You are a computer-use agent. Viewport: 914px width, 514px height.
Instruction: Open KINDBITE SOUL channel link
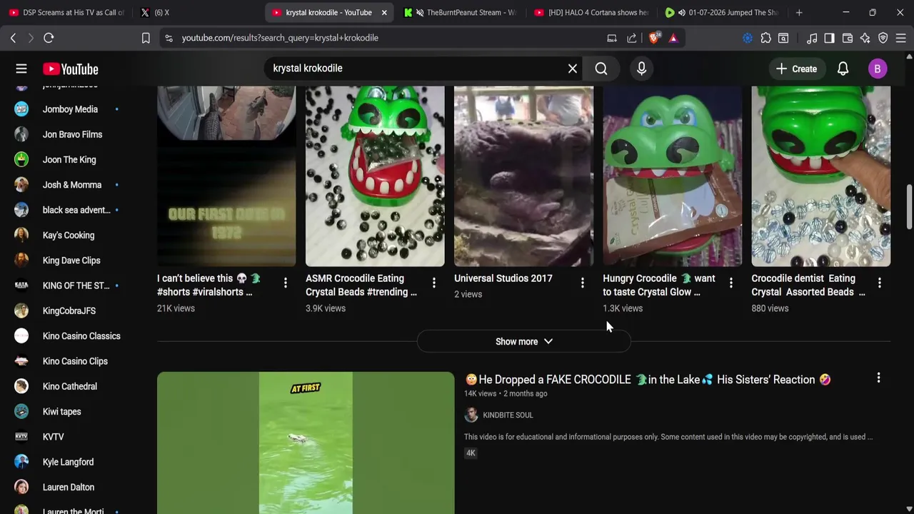508,415
